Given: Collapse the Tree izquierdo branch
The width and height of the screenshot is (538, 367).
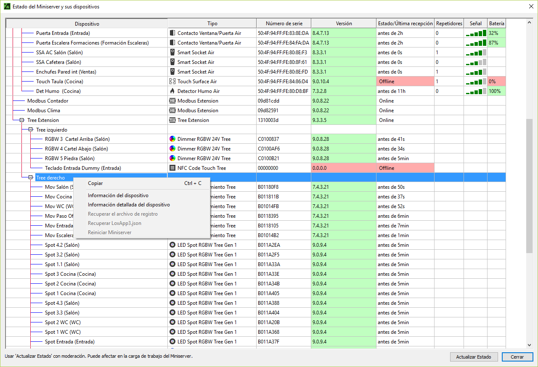Looking at the screenshot, I should click(30, 130).
